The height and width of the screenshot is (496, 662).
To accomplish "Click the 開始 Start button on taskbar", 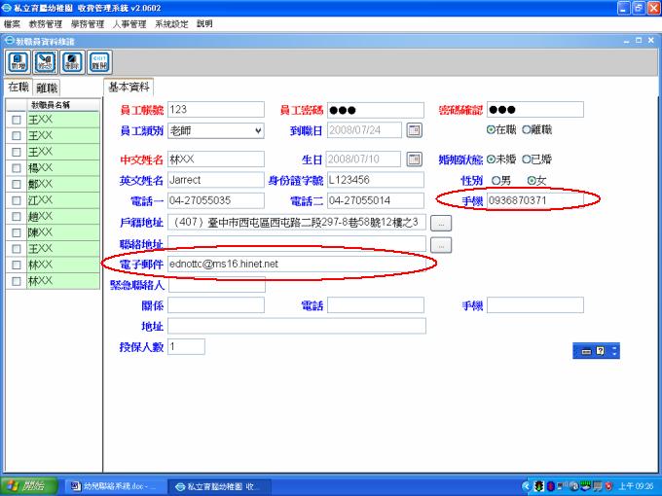I will [27, 485].
